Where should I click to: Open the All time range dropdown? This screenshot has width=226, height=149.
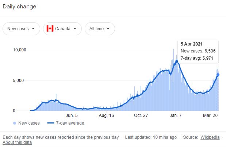tap(100, 28)
